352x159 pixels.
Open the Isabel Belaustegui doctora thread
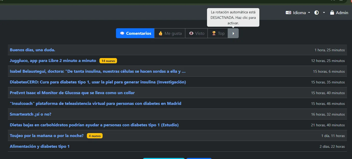point(98,71)
